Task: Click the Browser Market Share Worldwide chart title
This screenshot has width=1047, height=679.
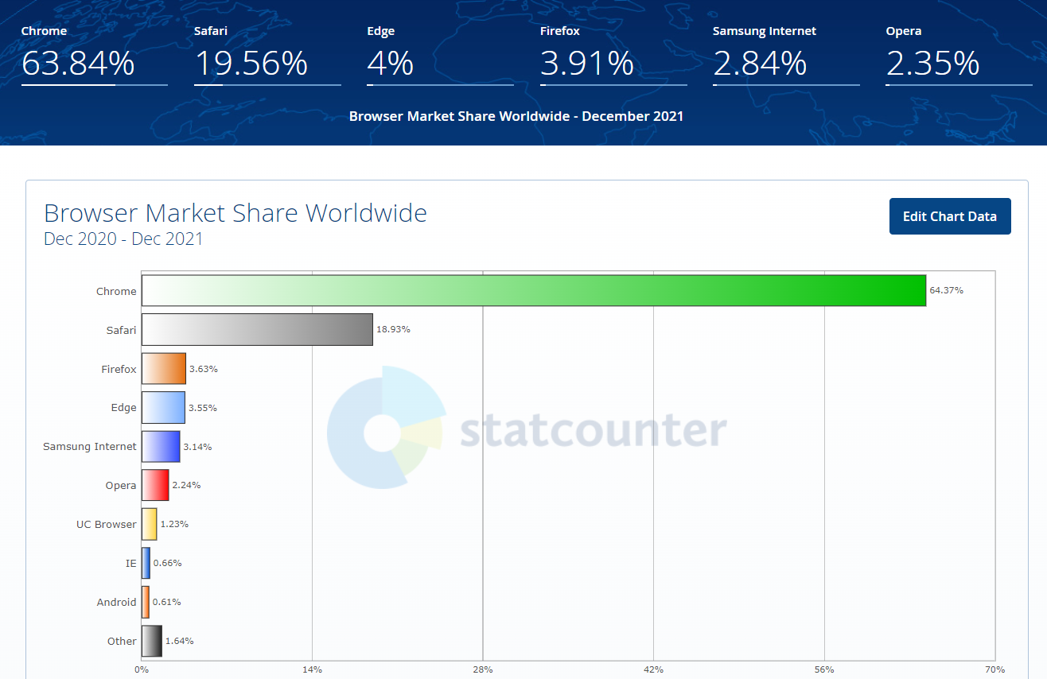Action: (235, 213)
